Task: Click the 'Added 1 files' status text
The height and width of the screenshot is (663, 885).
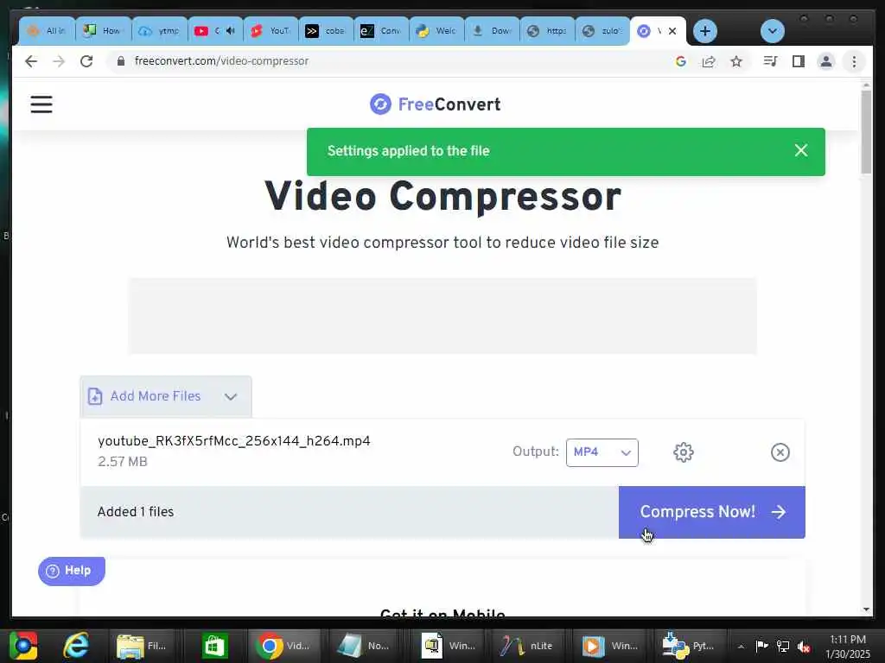Action: (136, 512)
